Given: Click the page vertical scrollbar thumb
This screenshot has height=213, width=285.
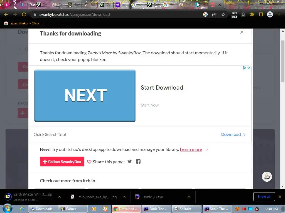Looking at the screenshot, I should (x=283, y=61).
